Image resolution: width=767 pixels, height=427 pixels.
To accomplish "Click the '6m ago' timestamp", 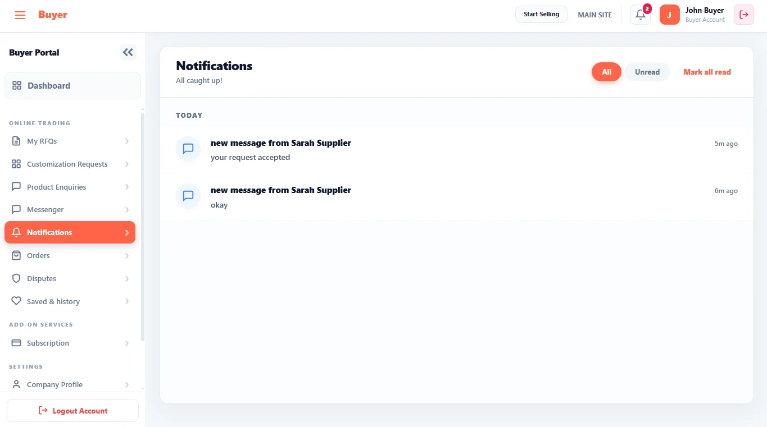I will [x=726, y=191].
